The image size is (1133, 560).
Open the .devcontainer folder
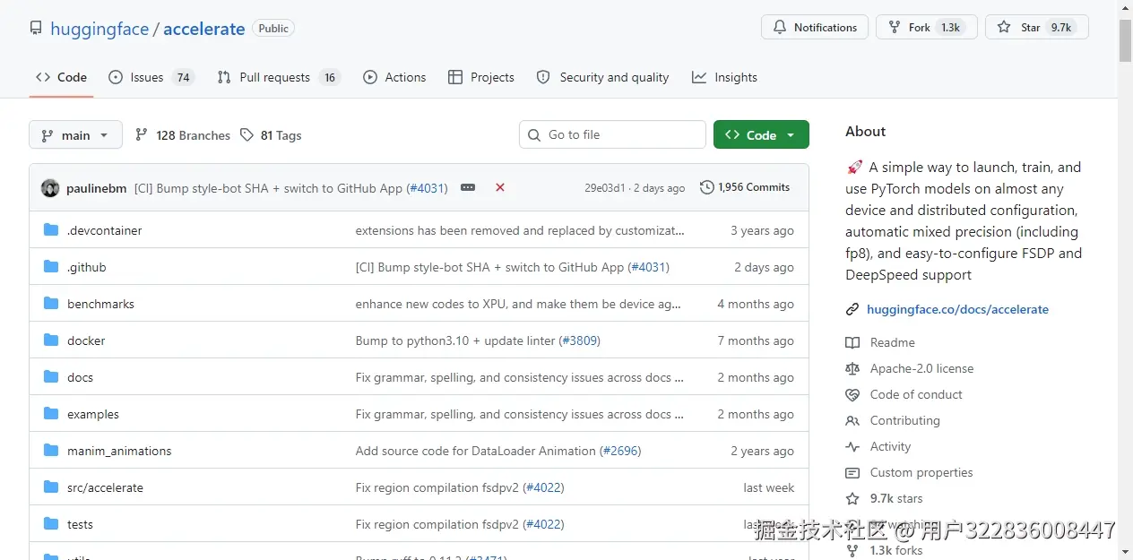(104, 230)
